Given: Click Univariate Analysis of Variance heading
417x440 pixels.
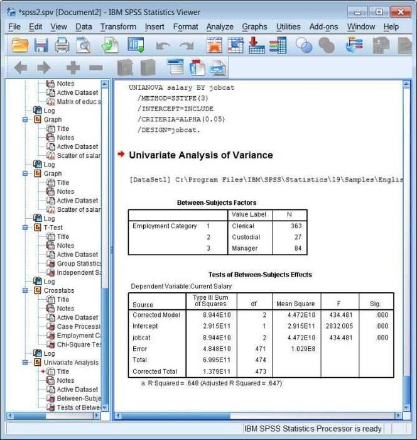Looking at the screenshot, I should pyautogui.click(x=201, y=155).
